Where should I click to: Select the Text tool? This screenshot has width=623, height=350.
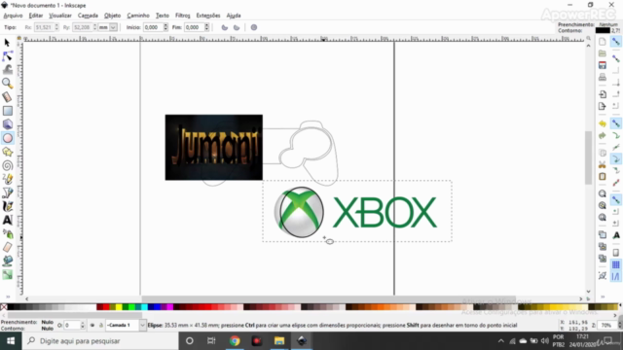[7, 220]
